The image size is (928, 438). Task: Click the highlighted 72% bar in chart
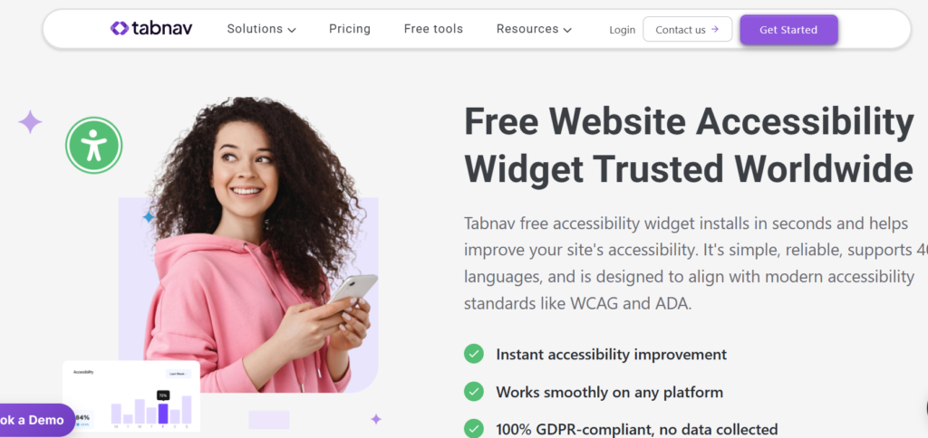[163, 414]
